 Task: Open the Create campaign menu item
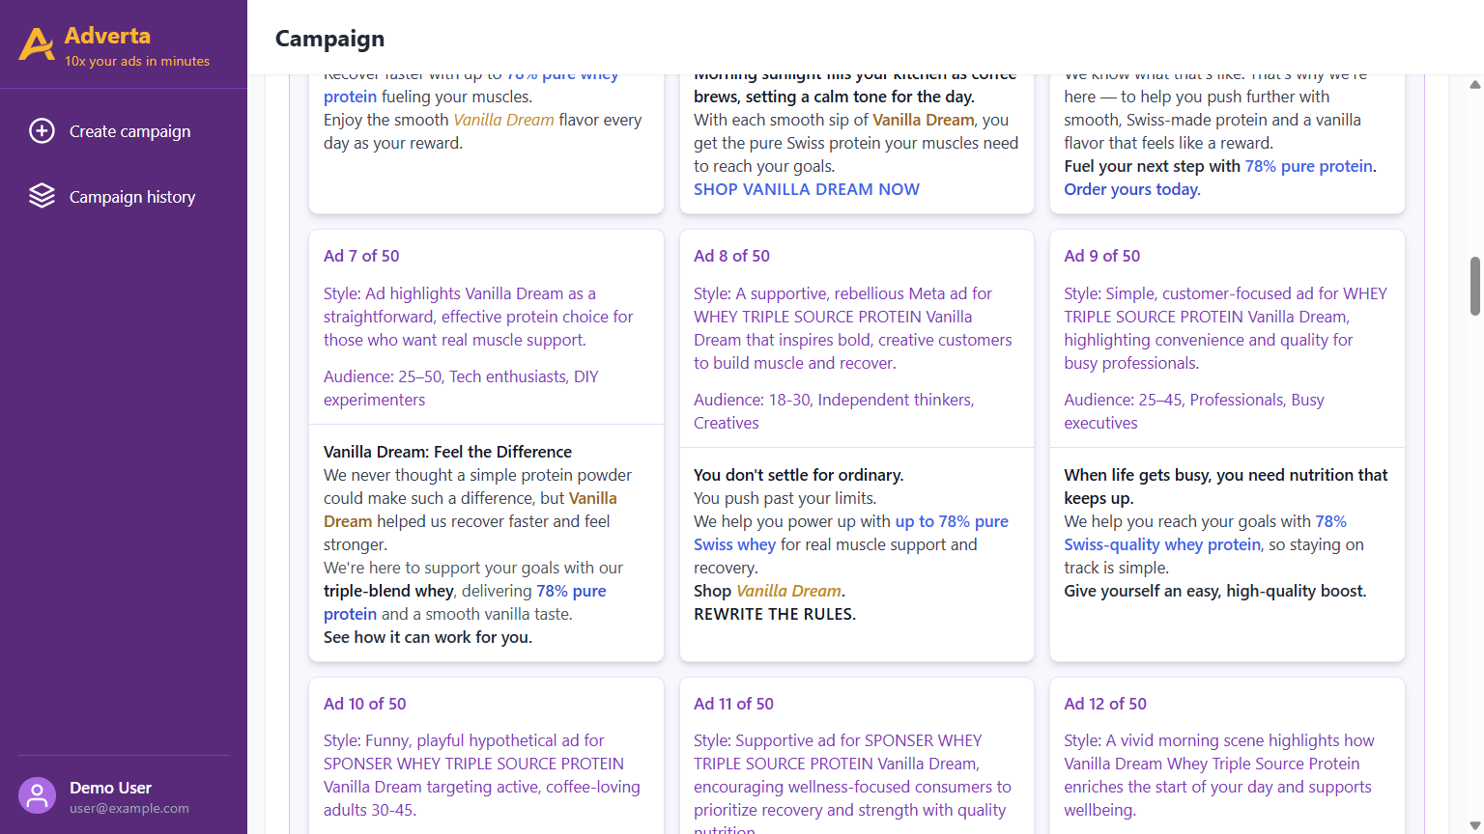point(129,131)
